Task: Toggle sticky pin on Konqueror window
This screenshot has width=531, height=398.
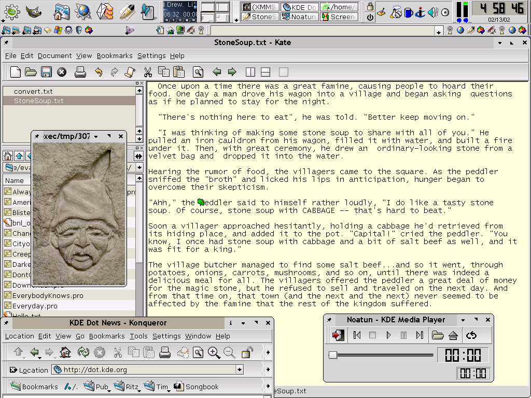Action: click(x=6, y=323)
